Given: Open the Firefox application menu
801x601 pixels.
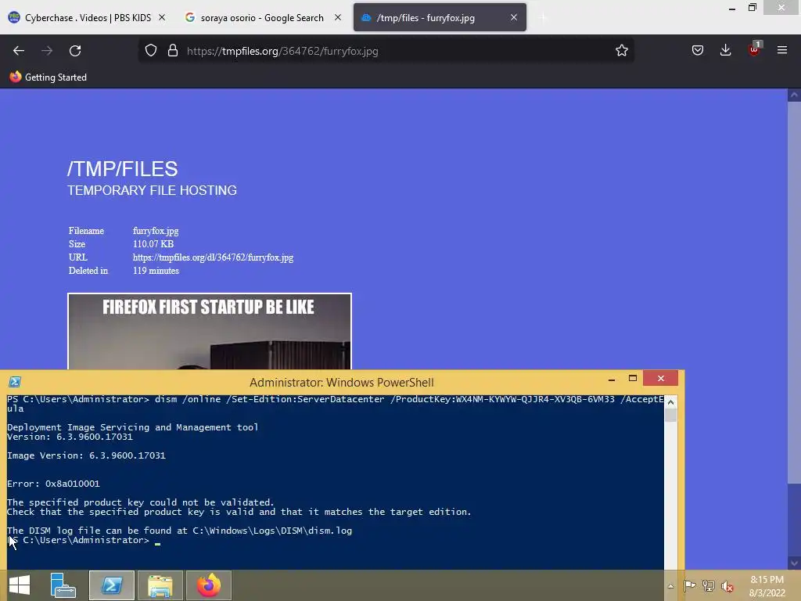Looking at the screenshot, I should (x=781, y=50).
